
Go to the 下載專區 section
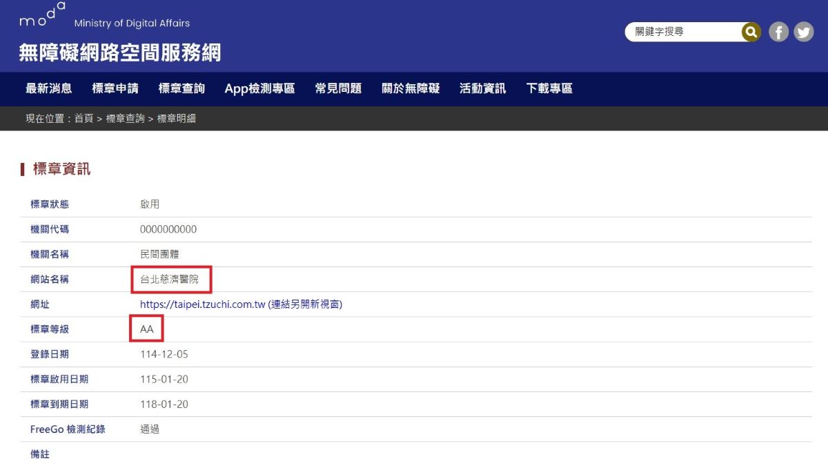(547, 88)
